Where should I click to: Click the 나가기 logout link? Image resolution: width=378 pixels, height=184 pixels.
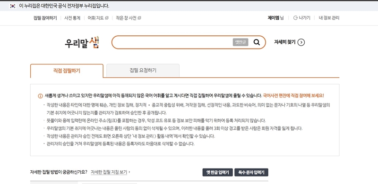pos(301,18)
